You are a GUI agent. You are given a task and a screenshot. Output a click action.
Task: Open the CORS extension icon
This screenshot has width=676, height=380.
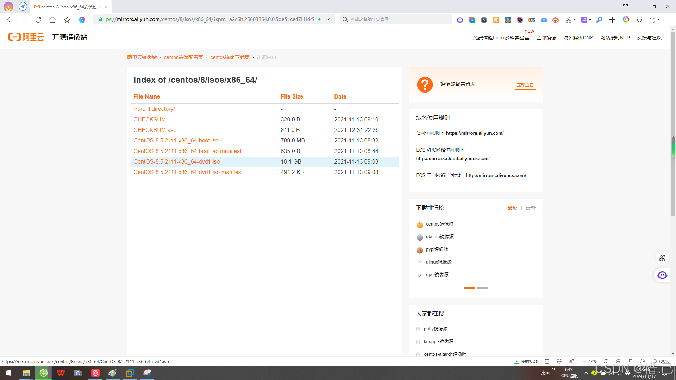click(x=532, y=20)
